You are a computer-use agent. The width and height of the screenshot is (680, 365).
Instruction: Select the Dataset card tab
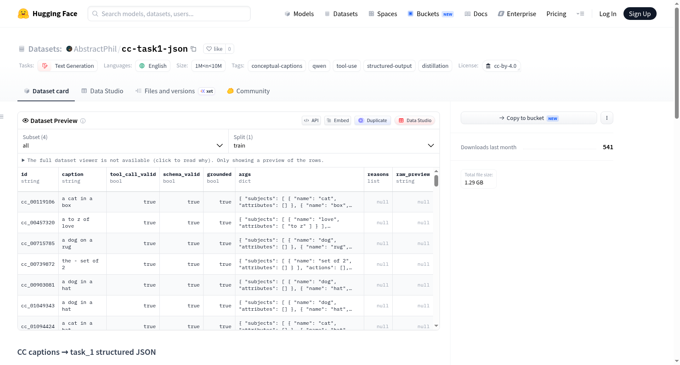click(46, 91)
